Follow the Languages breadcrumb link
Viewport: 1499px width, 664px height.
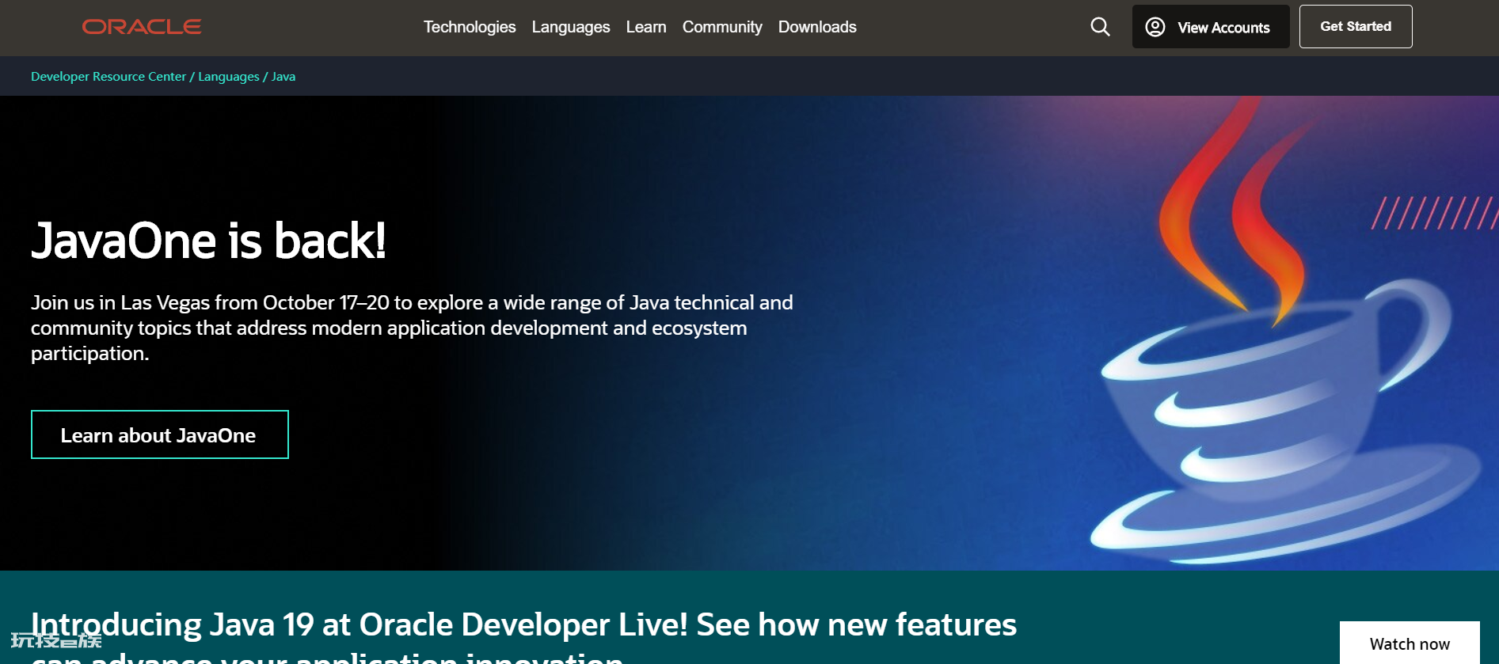229,77
